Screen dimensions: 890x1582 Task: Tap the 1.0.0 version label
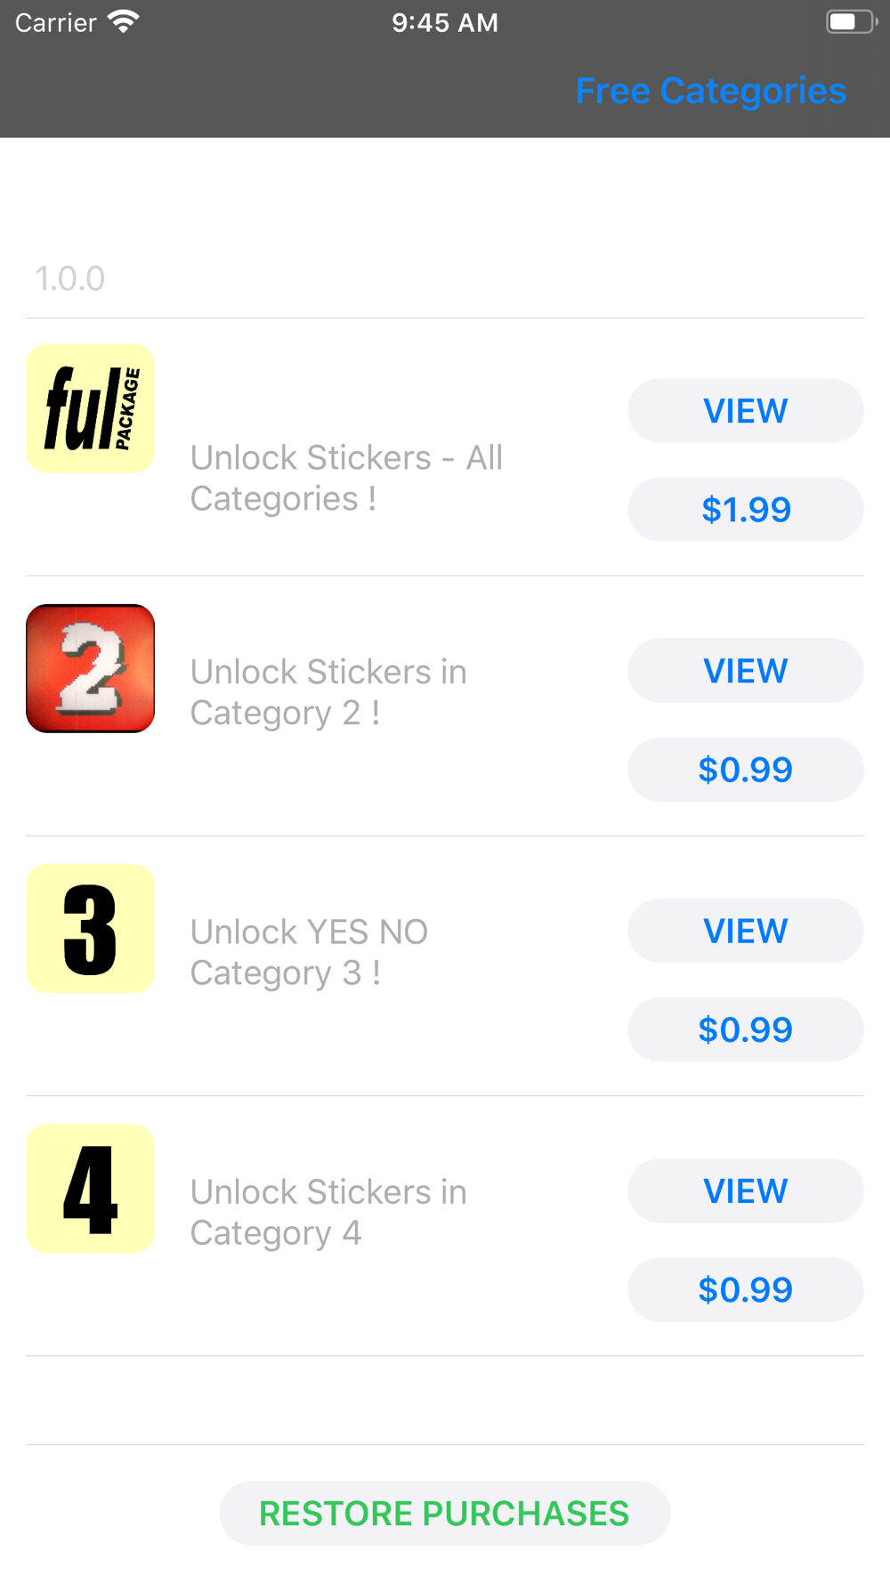tap(69, 279)
